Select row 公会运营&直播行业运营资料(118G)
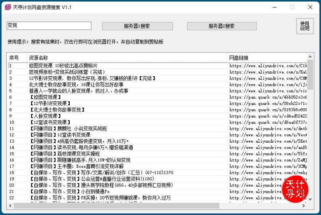The height and width of the screenshot is (215, 321). [x=158, y=179]
